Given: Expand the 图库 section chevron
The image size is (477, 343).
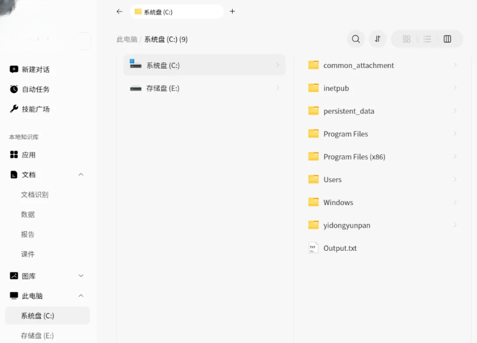Looking at the screenshot, I should click(x=81, y=276).
